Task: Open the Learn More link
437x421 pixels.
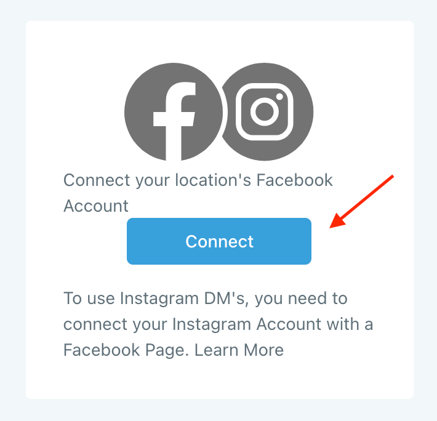Action: click(x=239, y=350)
